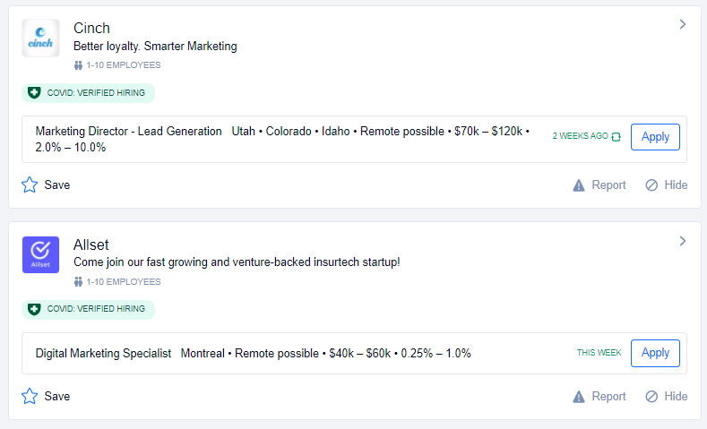Expand the Cinch listing chevron
Screen dimensions: 707x429
682,25
